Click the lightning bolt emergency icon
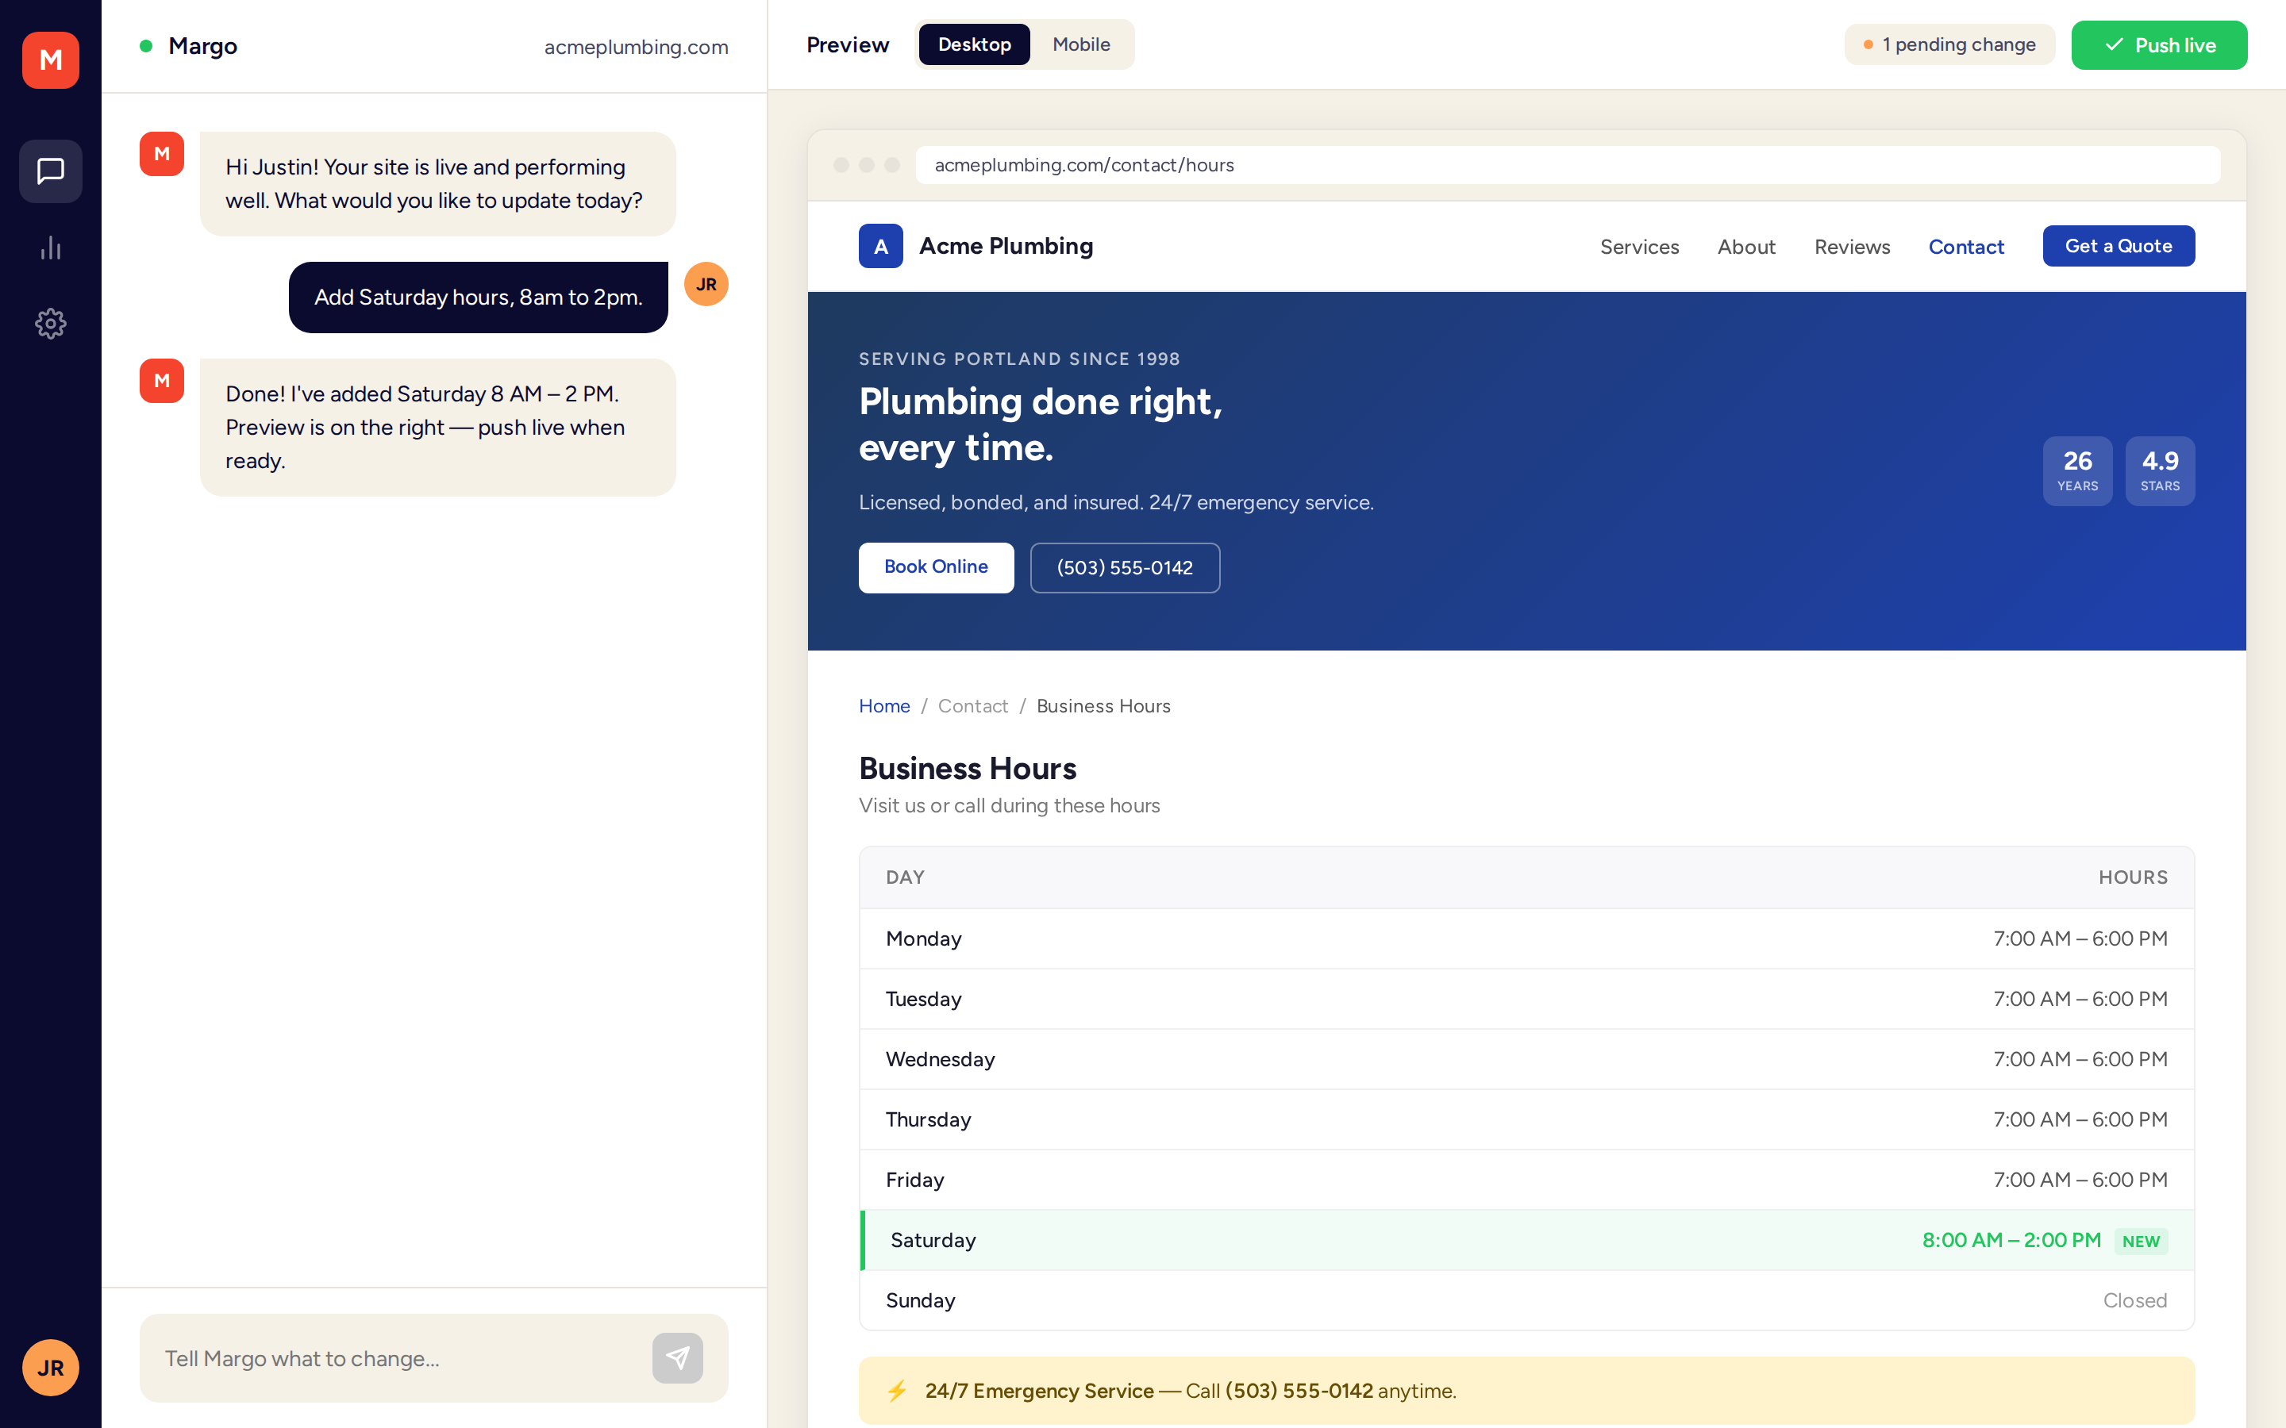 pyautogui.click(x=898, y=1390)
